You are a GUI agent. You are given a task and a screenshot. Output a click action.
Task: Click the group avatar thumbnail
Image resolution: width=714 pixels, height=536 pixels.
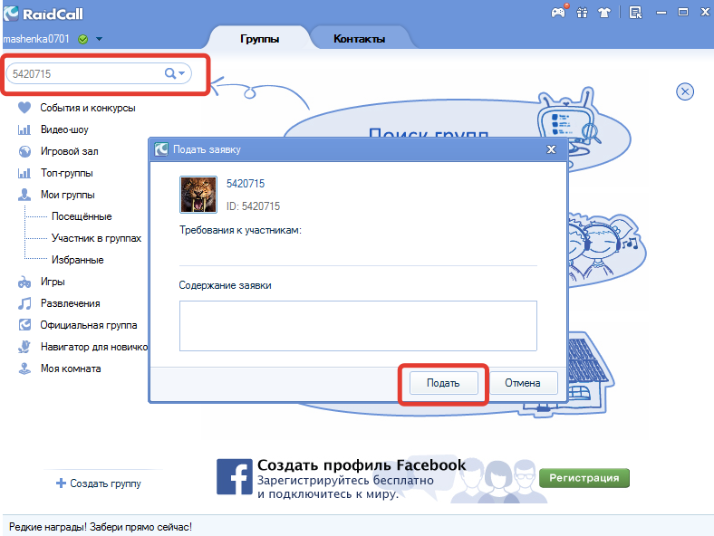click(x=198, y=195)
